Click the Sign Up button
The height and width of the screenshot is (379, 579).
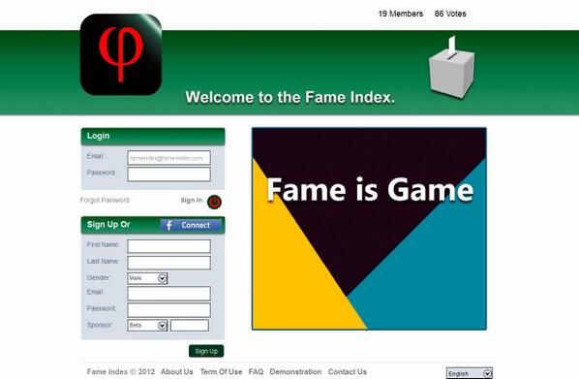[206, 351]
